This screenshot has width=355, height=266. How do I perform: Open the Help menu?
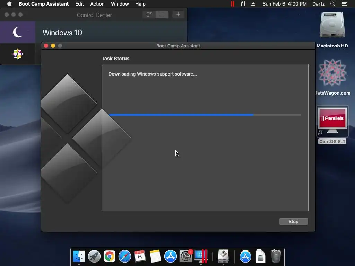[x=140, y=4]
